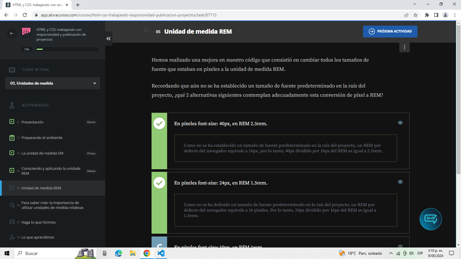Click the plus icon for Para saber más

coord(12,205)
